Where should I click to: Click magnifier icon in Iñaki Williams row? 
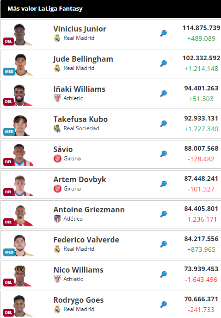(164, 93)
